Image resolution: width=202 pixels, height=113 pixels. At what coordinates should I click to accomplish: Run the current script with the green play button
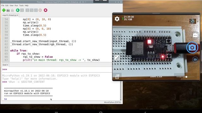(x=18, y=10)
